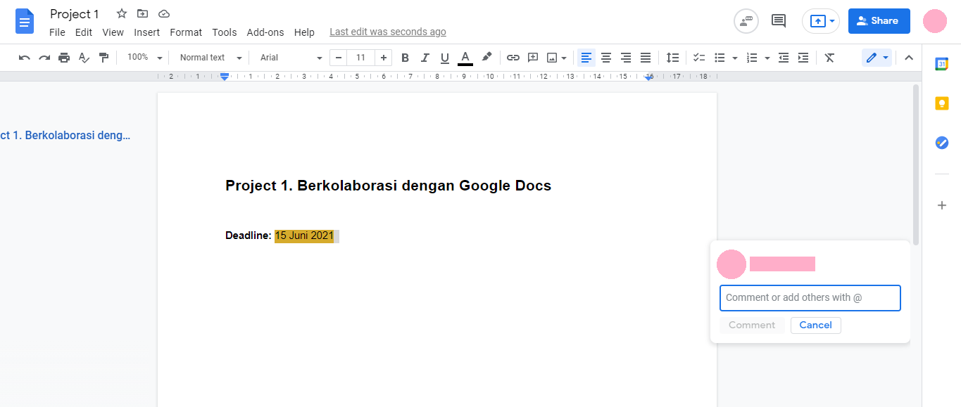Viewport: 961px width, 407px height.
Task: Open 'Last edit was seconds ago' history
Action: coord(388,32)
